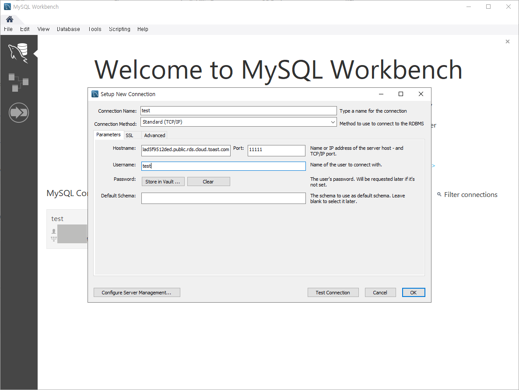Click Test Connection button
The image size is (519, 390).
[x=333, y=293]
